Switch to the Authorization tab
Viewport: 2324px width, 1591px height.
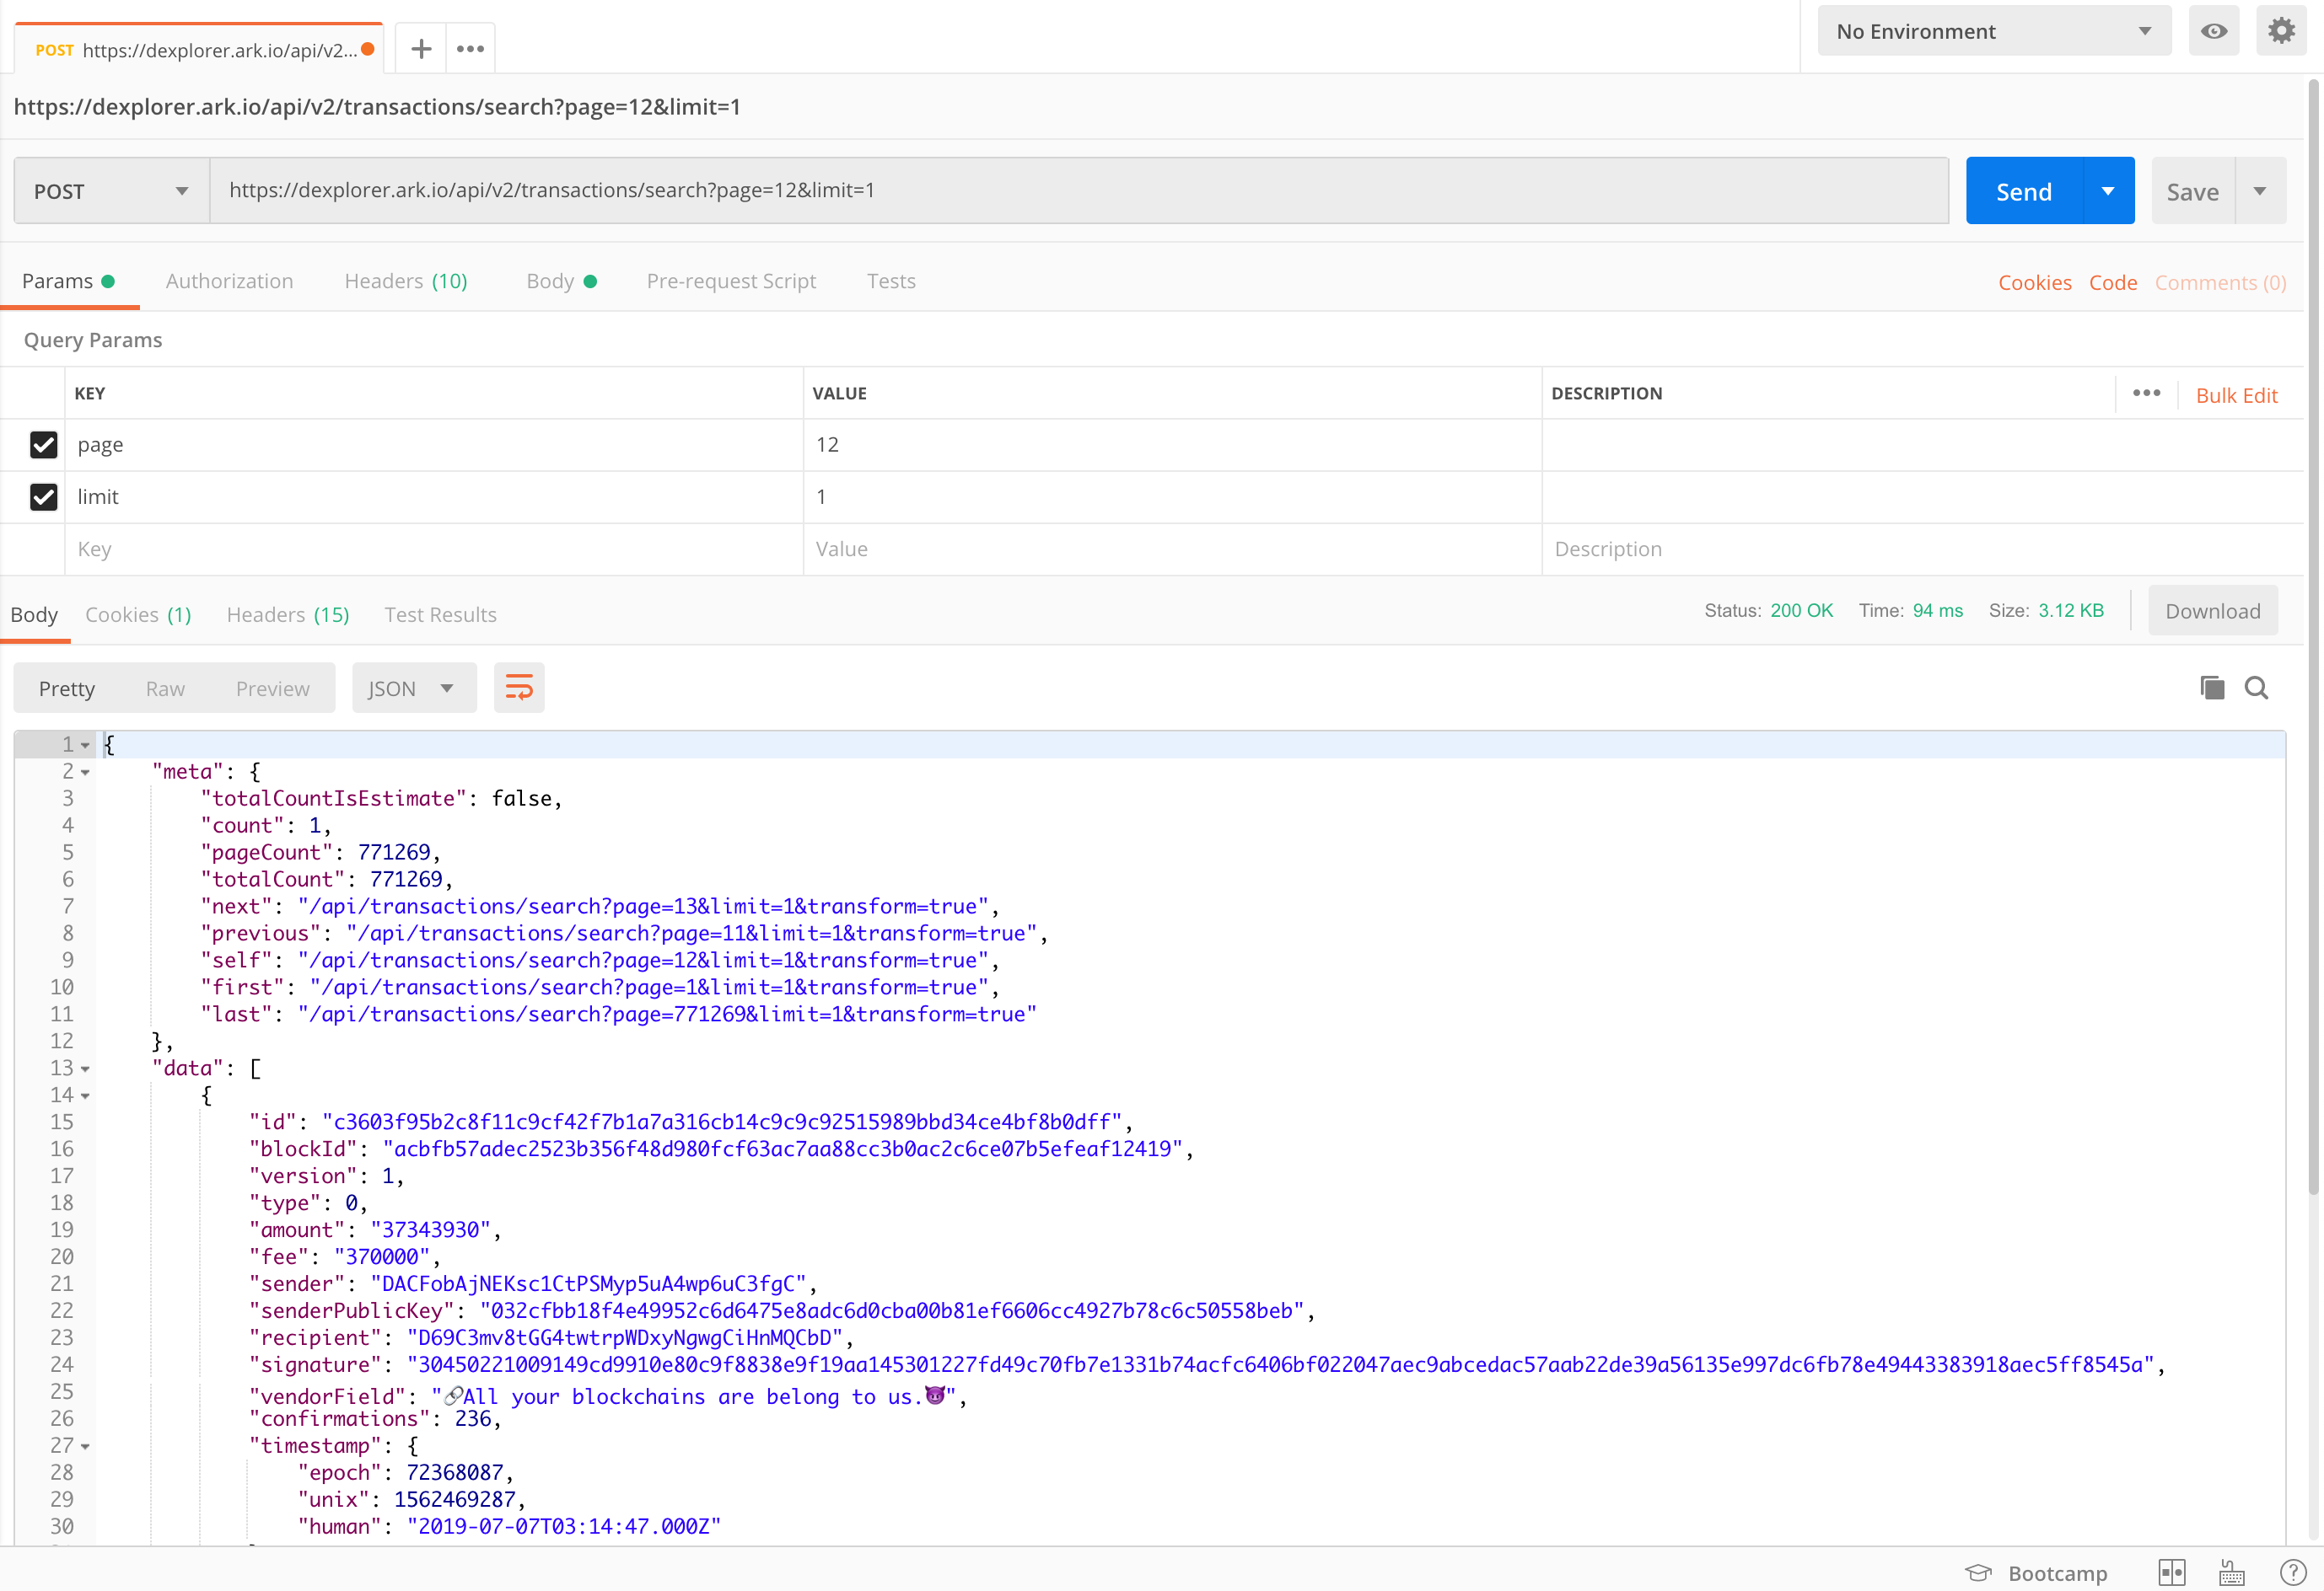pos(229,281)
